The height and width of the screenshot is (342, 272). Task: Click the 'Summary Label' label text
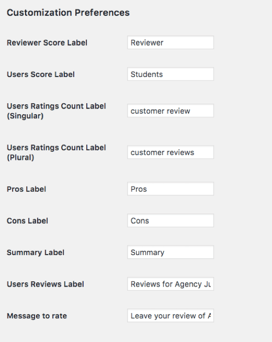click(36, 252)
